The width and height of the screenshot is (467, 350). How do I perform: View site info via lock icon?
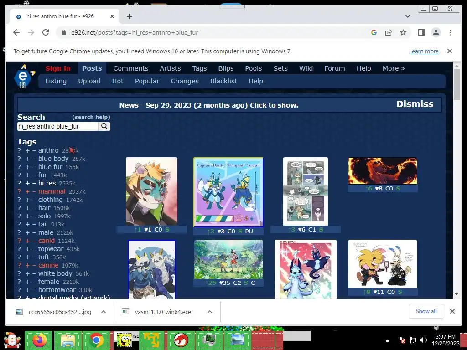(x=63, y=32)
